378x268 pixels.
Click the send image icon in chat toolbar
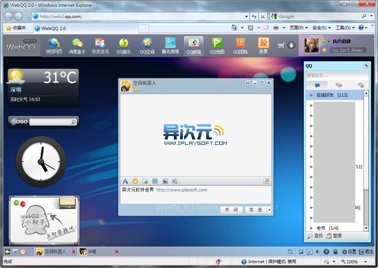(x=165, y=181)
